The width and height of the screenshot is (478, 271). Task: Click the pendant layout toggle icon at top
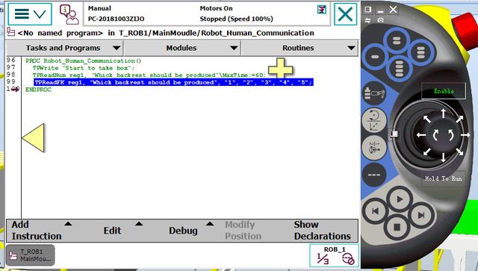[368, 10]
